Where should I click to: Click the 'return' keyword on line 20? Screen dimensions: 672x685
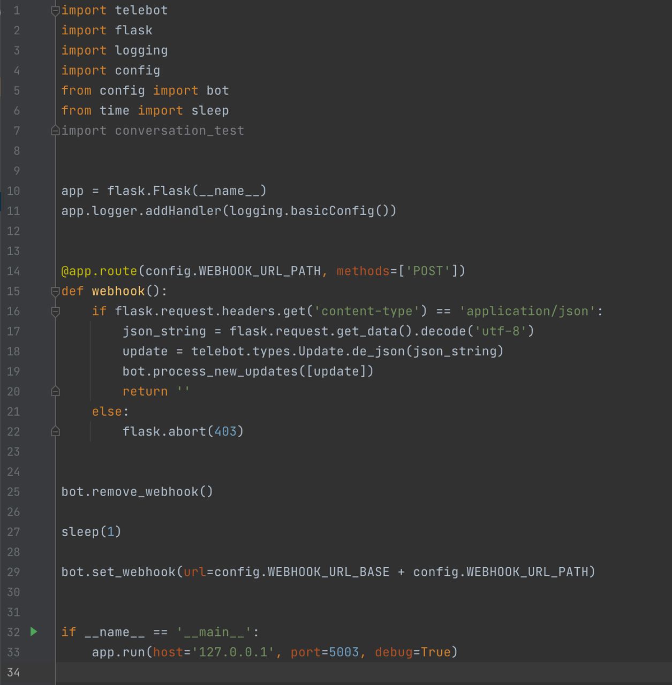point(145,392)
